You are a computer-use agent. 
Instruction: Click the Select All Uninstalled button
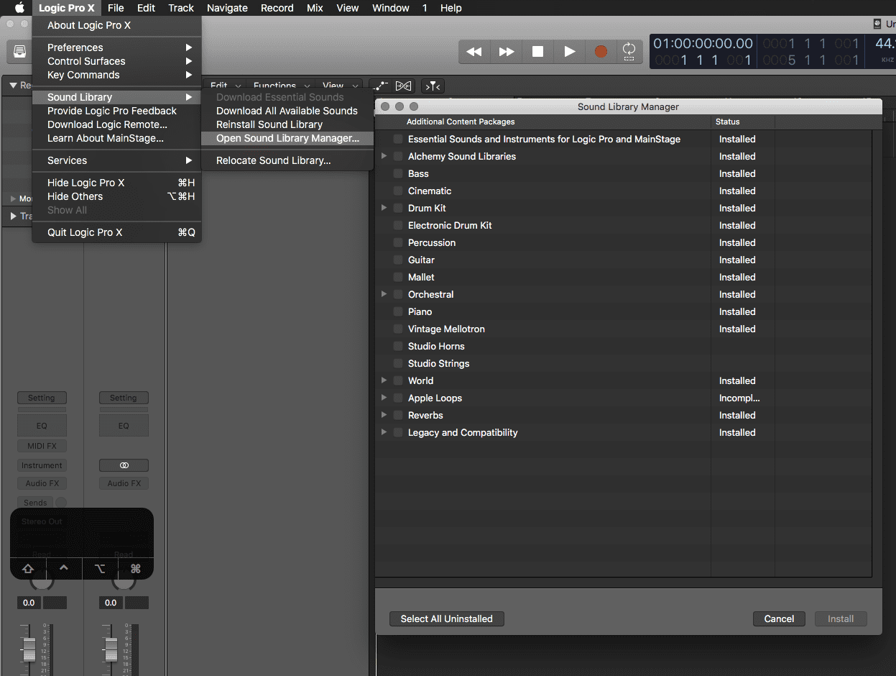447,618
